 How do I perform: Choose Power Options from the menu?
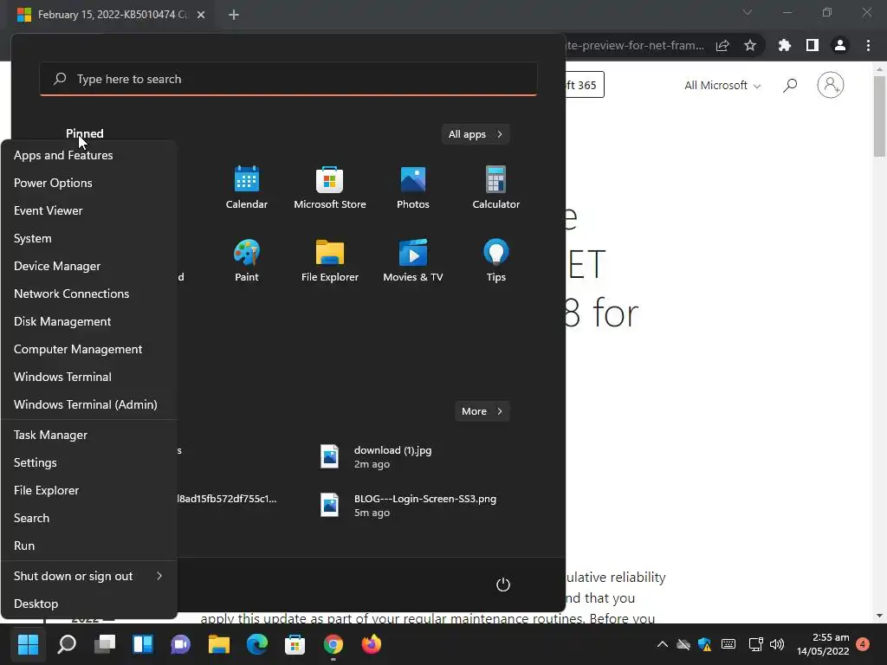click(x=89, y=183)
